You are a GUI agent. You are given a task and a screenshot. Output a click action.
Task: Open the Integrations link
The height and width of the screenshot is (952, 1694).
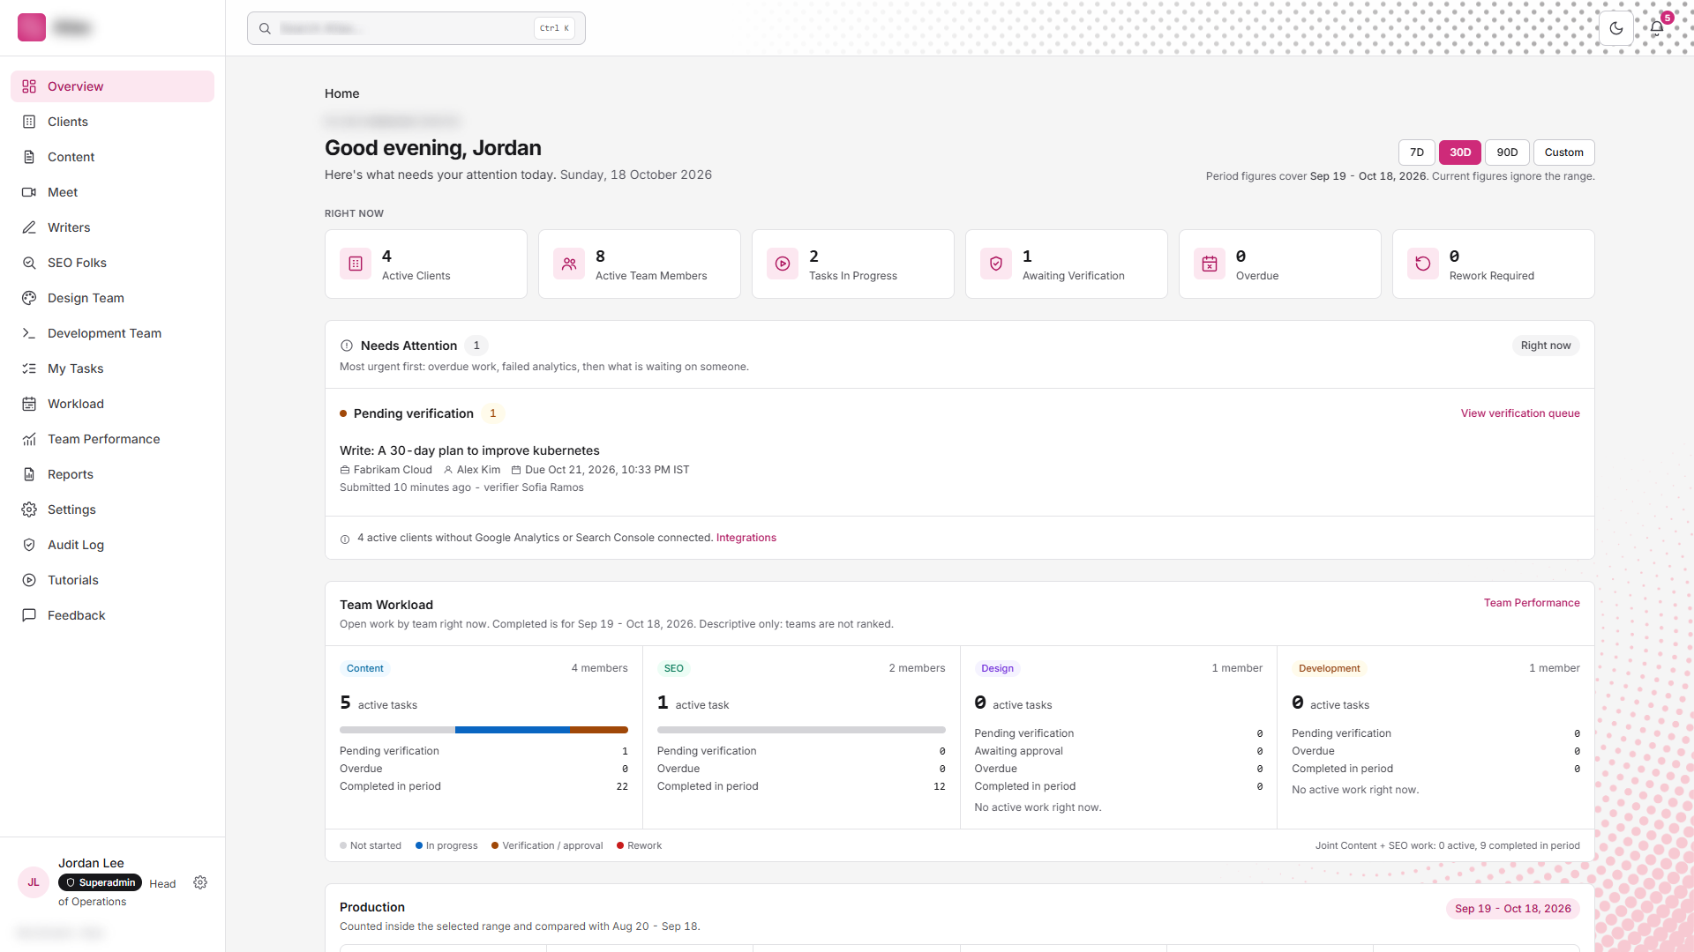pos(746,538)
